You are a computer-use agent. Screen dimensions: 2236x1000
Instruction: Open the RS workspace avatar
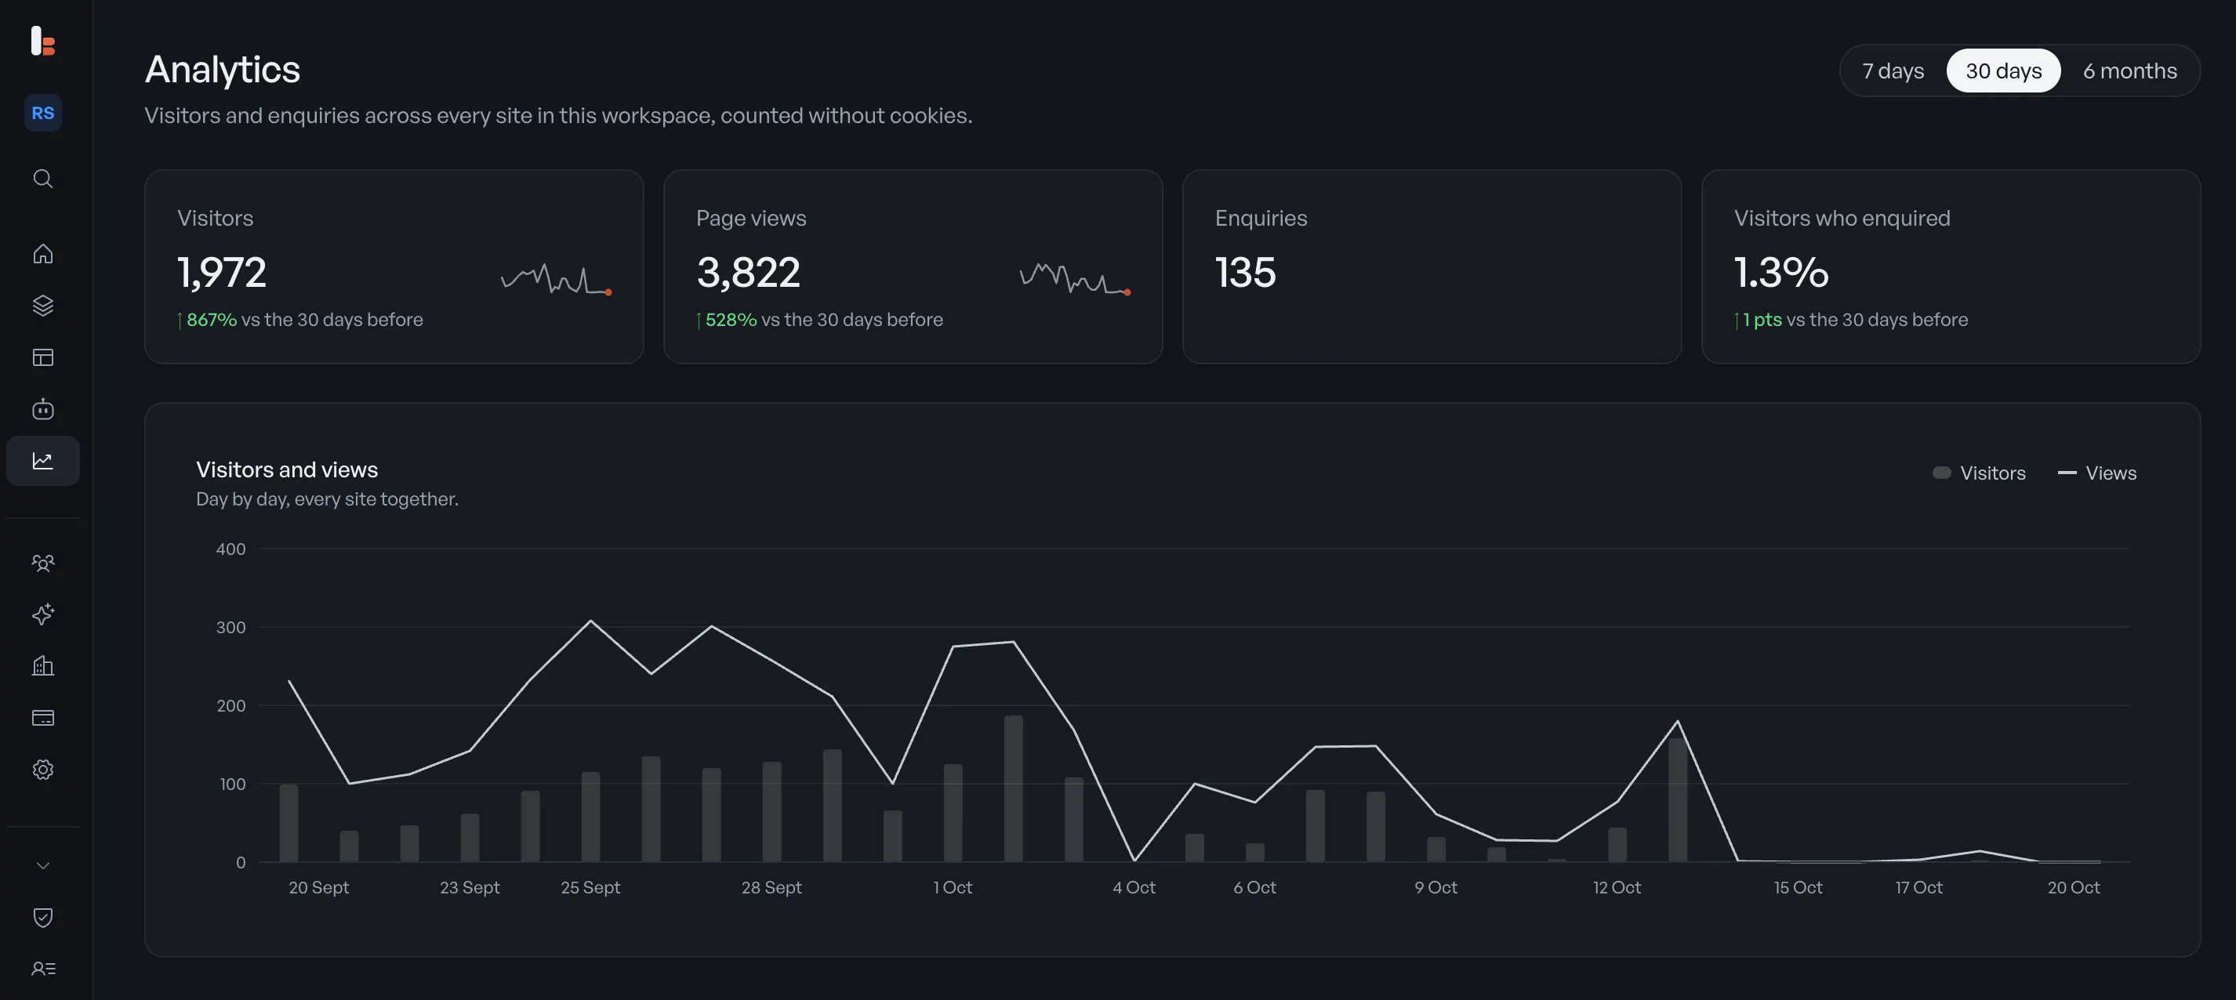[x=42, y=113]
